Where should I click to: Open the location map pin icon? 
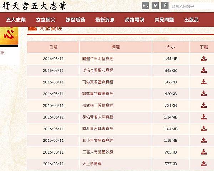point(155,6)
